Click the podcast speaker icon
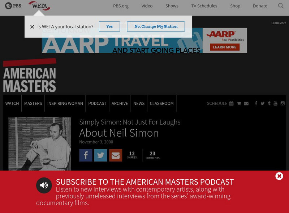 pyautogui.click(x=44, y=185)
